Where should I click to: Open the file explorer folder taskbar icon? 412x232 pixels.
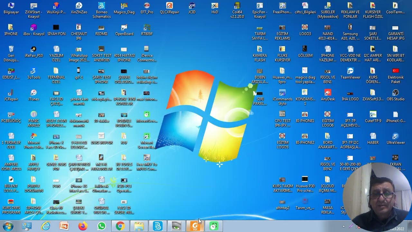[139, 226]
